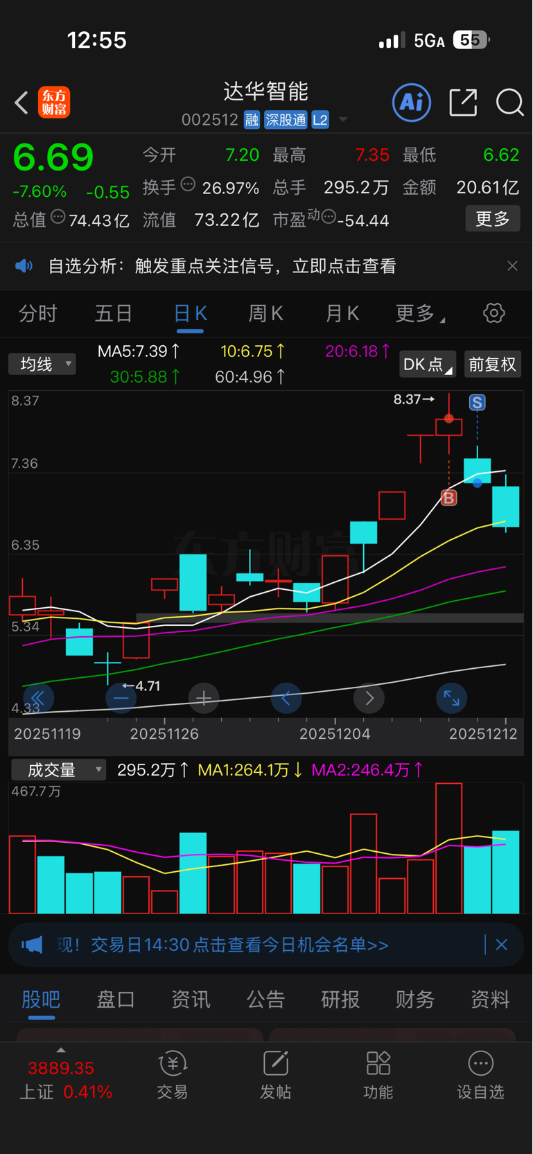Move chart left with left arrow
The width and height of the screenshot is (533, 1154).
click(286, 698)
